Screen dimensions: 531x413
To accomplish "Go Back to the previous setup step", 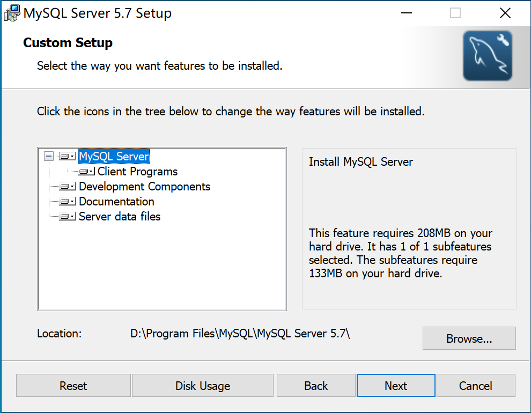I will (x=315, y=385).
